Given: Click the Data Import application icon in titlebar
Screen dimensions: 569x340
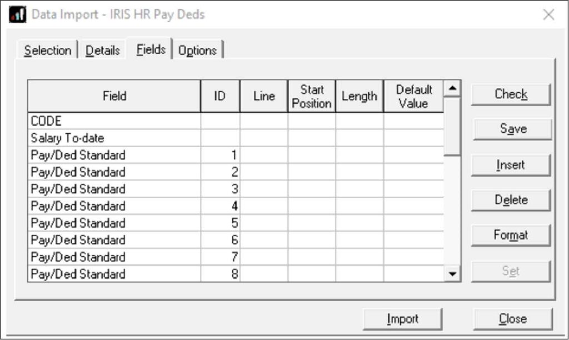Looking at the screenshot, I should click(x=17, y=14).
